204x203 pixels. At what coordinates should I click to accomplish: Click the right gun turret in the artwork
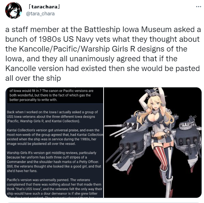187,141
